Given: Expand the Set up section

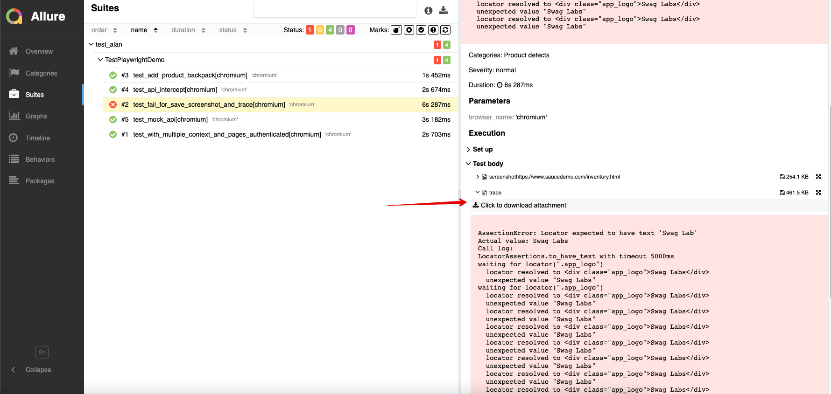Looking at the screenshot, I should coord(479,149).
